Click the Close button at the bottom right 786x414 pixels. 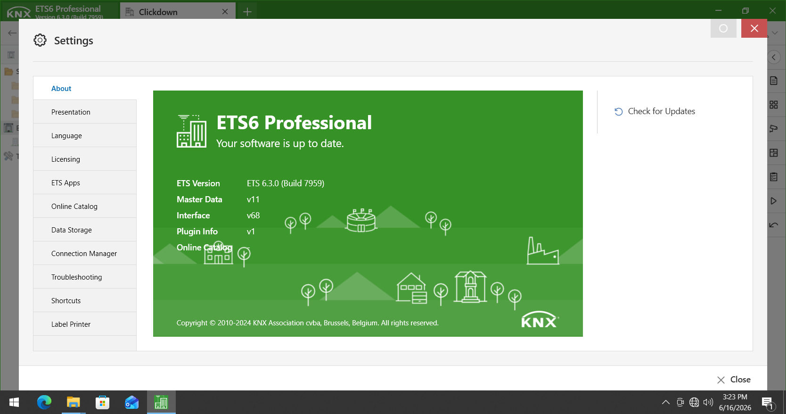(x=734, y=380)
